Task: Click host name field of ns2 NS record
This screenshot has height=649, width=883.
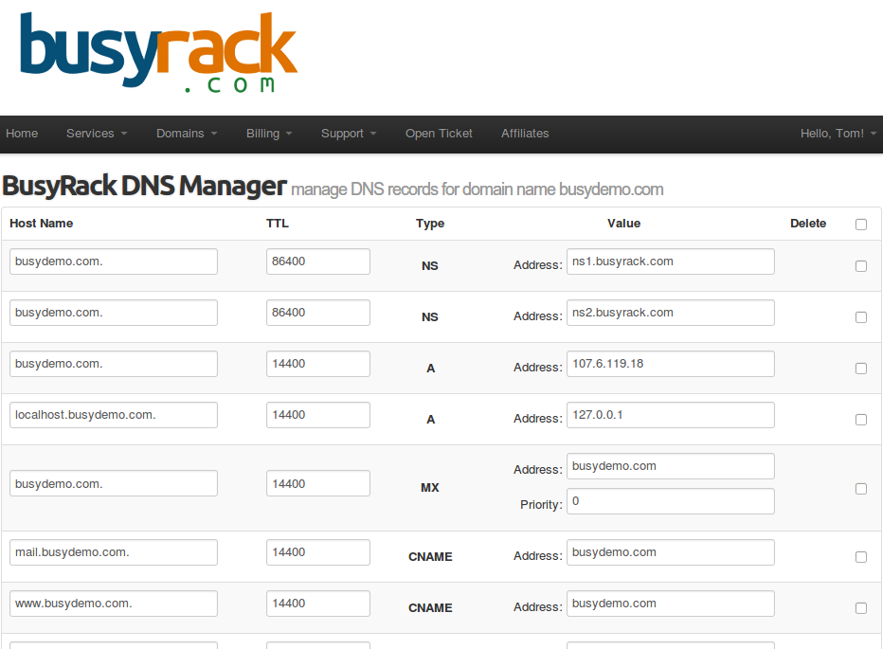Action: click(x=114, y=313)
